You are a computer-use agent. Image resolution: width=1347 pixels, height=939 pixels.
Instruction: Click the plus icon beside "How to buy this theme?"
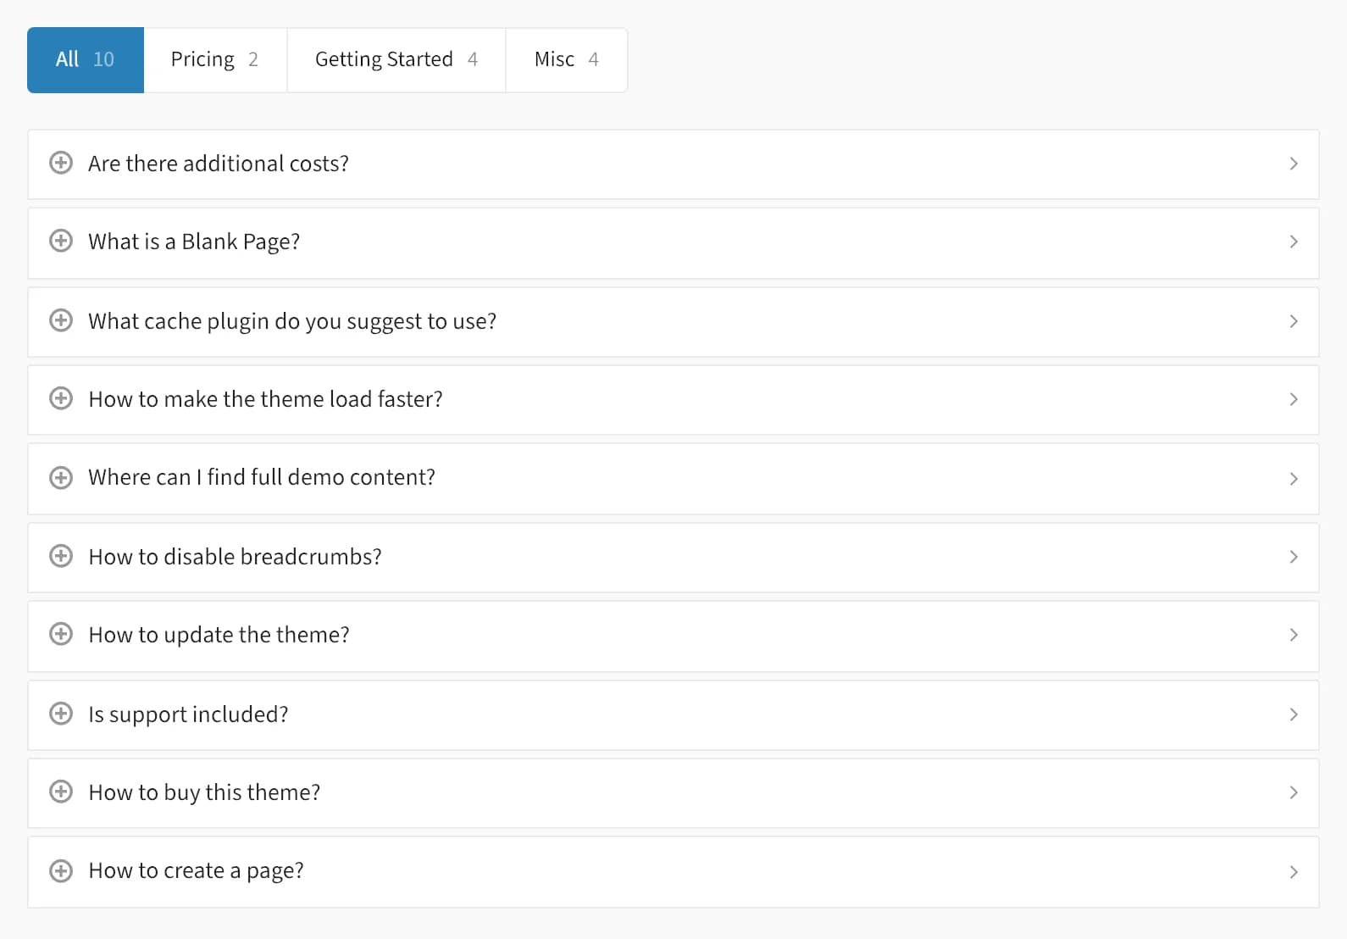tap(61, 792)
